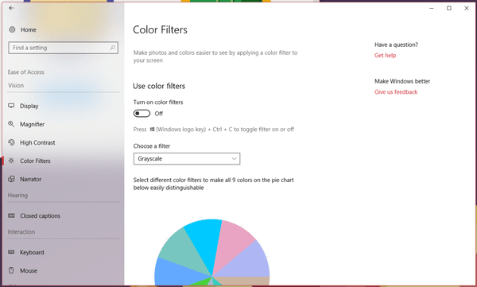Click the search magnifier in Find a setting
Screen dimensions: 477x287
click(x=113, y=48)
